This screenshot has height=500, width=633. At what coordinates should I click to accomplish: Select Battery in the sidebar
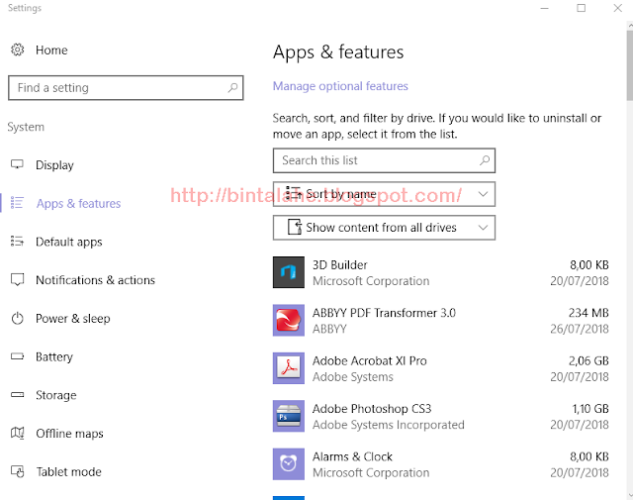coord(54,356)
